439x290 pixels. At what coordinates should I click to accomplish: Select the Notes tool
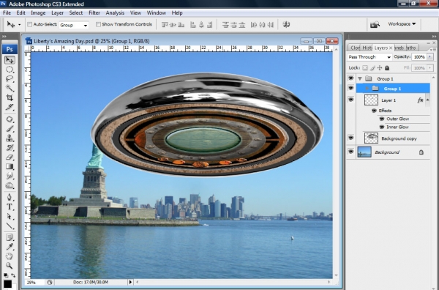10,237
